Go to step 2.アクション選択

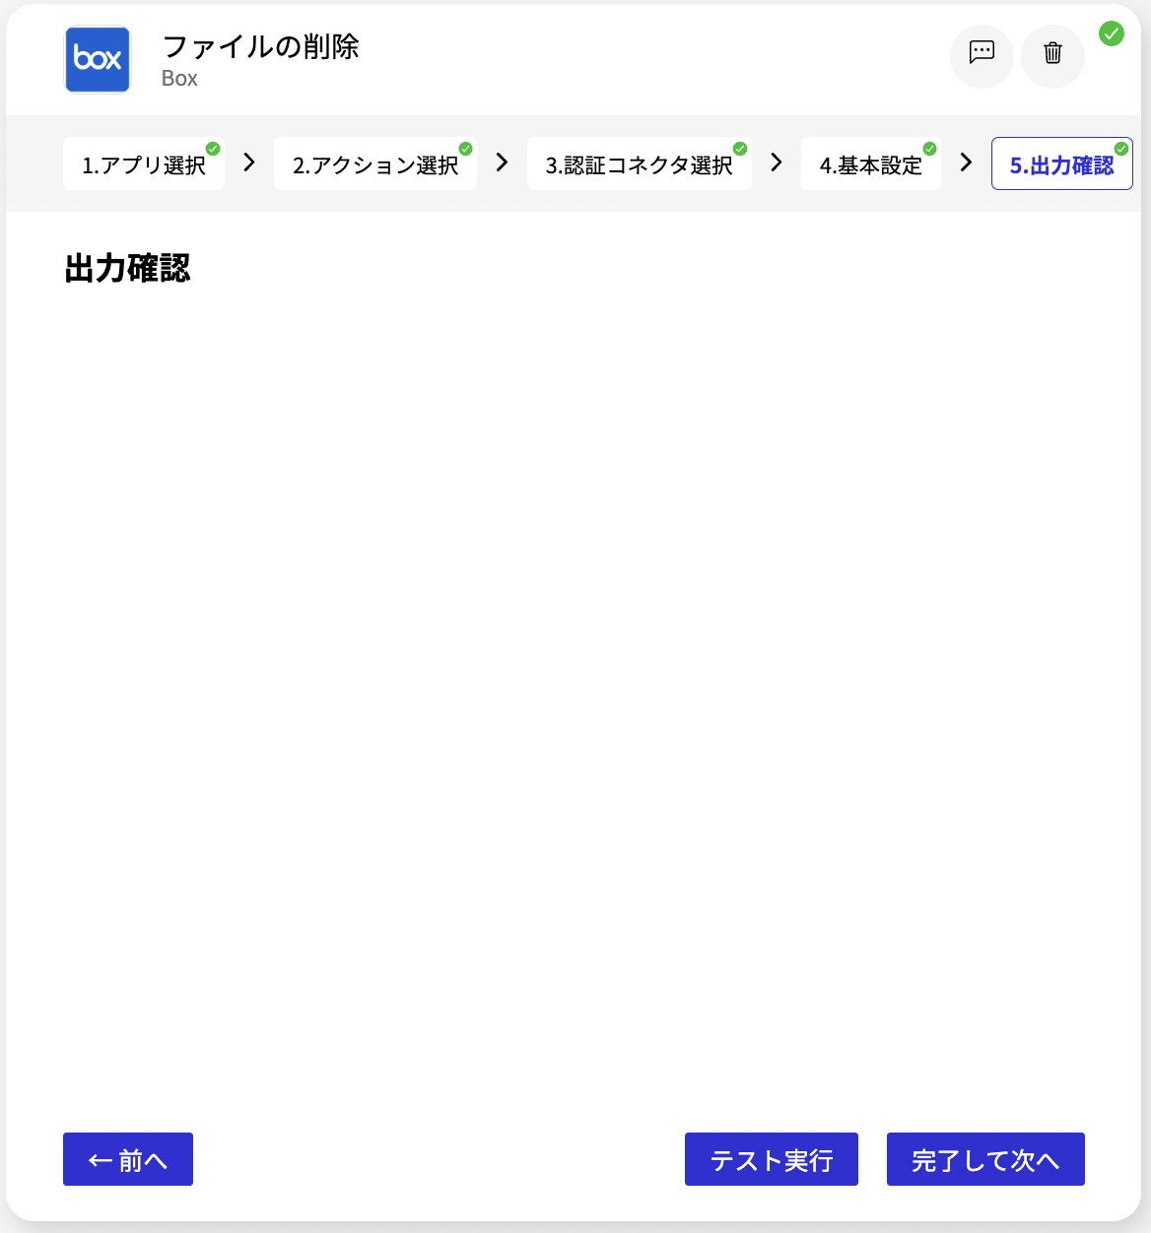click(x=375, y=164)
